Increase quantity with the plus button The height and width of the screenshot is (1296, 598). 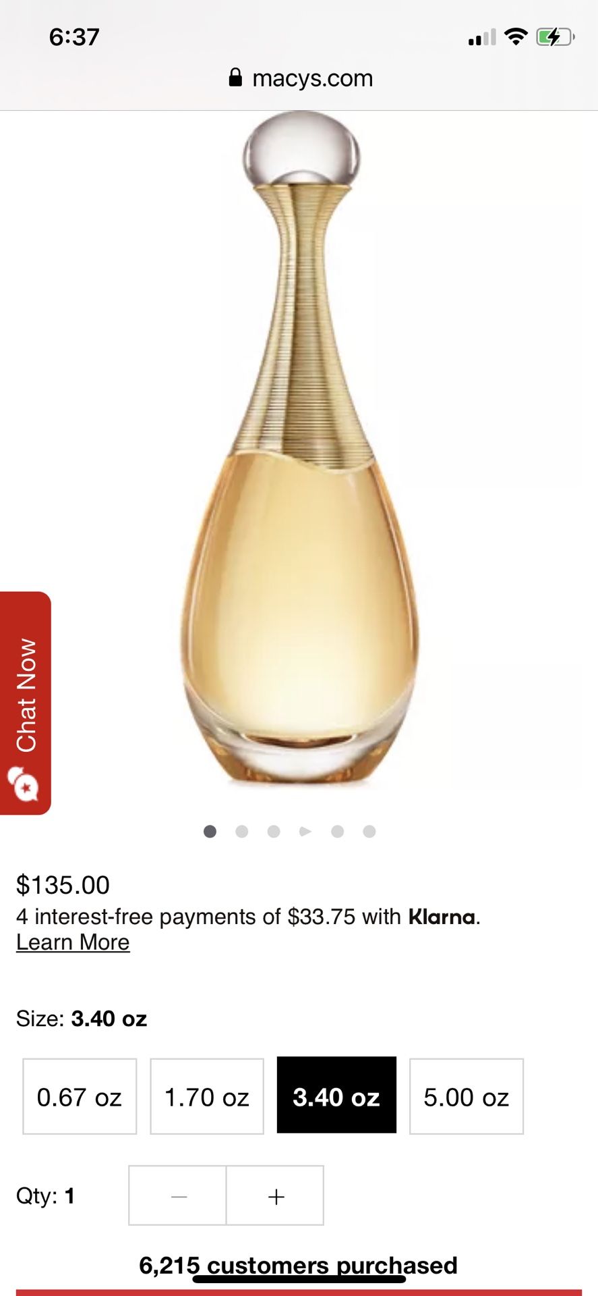pyautogui.click(x=275, y=1195)
